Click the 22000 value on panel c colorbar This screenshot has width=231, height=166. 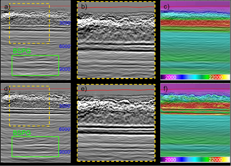[x=216, y=77]
